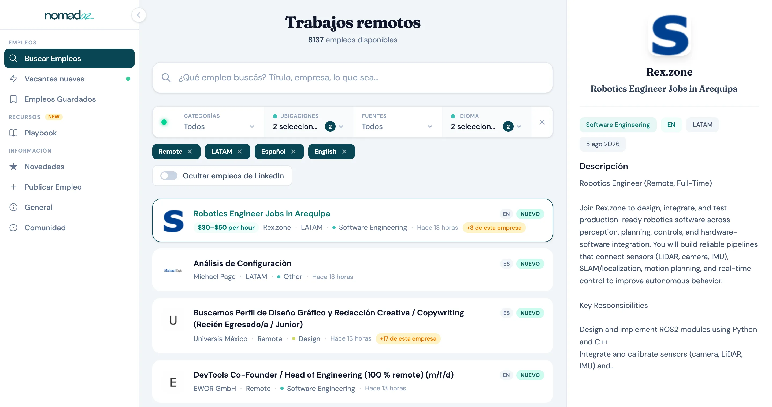This screenshot has height=407, width=772.
Task: Click the General info icon
Action: pos(13,208)
